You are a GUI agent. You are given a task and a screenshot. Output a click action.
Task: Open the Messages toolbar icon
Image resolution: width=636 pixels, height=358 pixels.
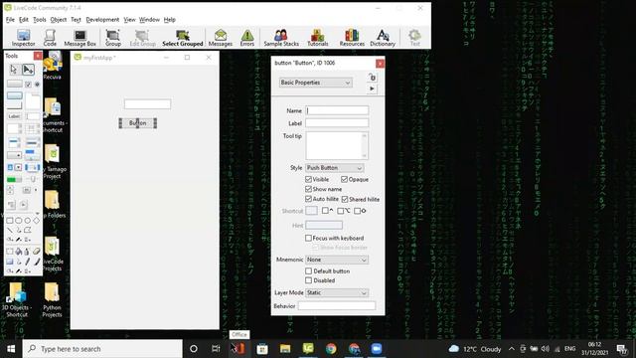(221, 38)
